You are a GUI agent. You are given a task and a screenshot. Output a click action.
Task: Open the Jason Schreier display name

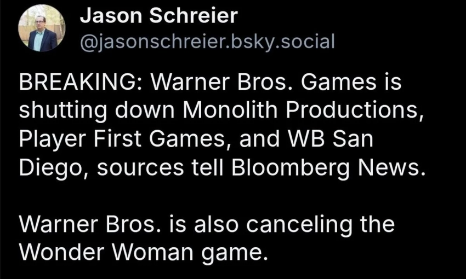pos(158,16)
